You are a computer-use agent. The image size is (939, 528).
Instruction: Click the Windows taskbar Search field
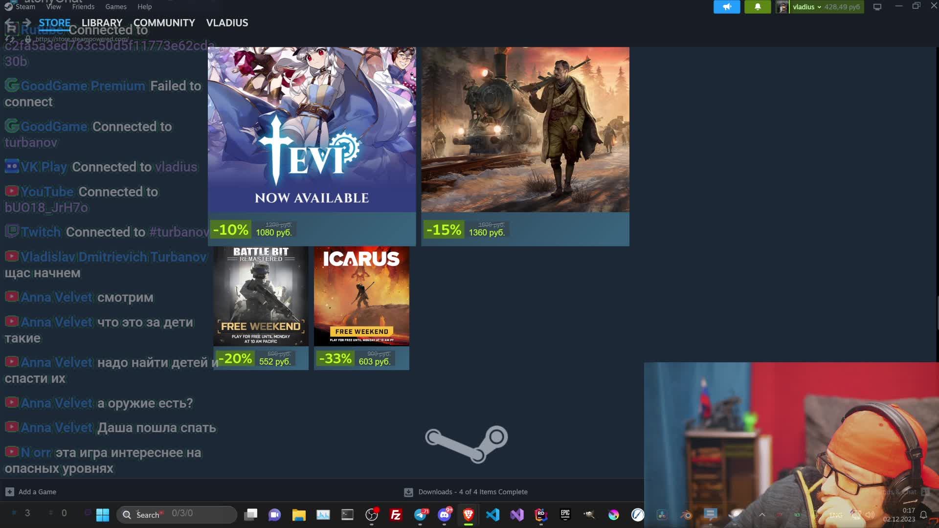click(x=176, y=514)
